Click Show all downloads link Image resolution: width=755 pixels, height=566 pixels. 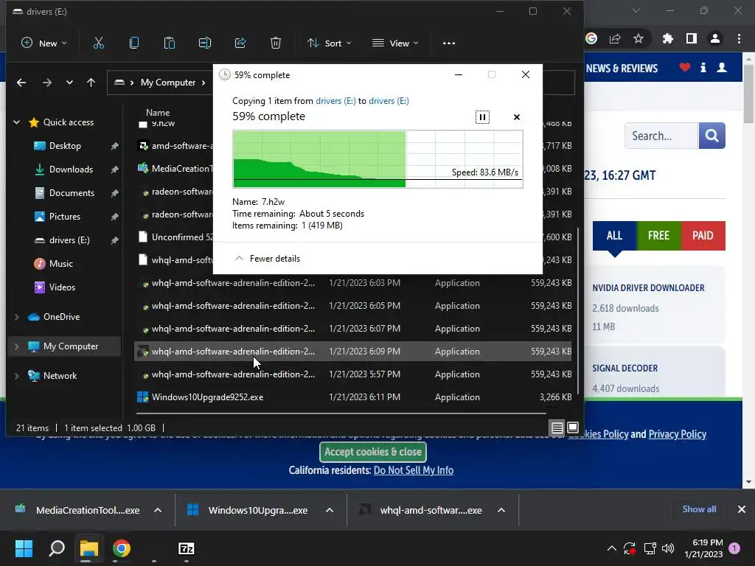tap(699, 509)
